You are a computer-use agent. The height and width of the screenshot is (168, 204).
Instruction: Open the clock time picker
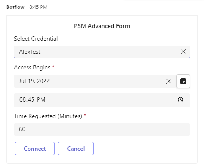click(x=180, y=100)
